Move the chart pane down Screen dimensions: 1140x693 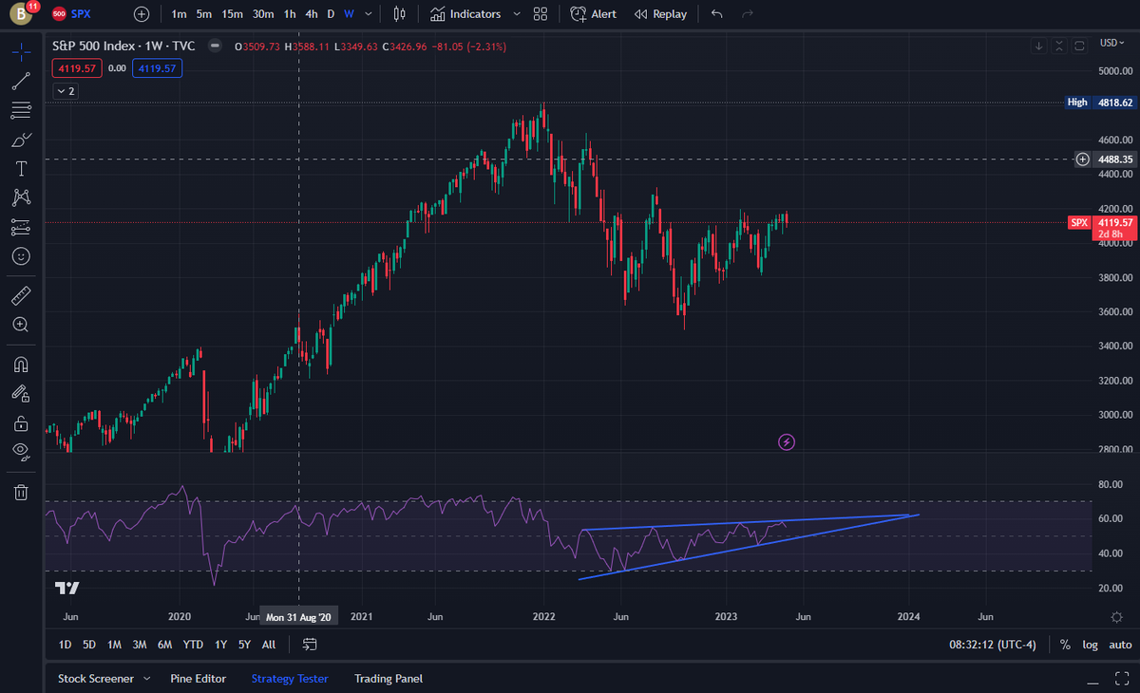1039,46
